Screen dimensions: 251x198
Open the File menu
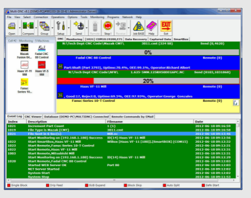pyautogui.click(x=9, y=17)
